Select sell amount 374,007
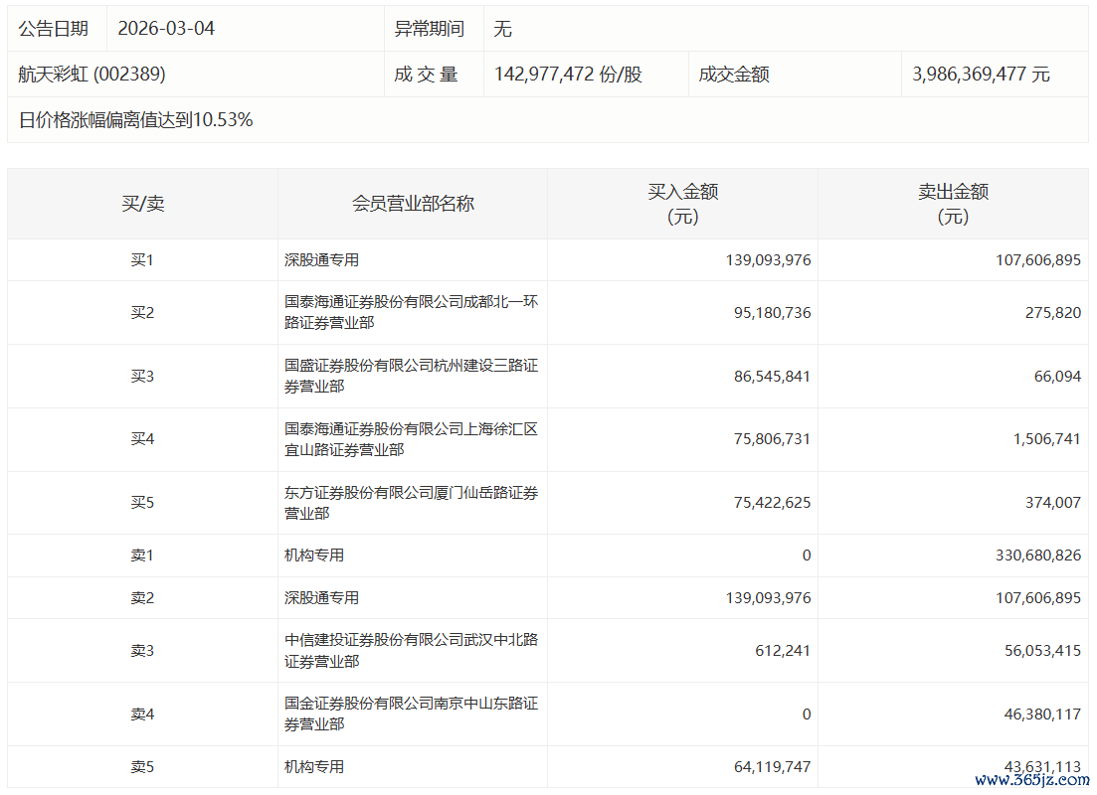Screen dimensions: 1097x795 pyautogui.click(x=1053, y=503)
